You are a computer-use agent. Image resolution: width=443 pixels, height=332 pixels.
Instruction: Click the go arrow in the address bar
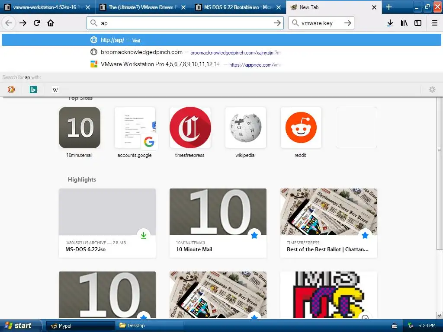pyautogui.click(x=277, y=23)
